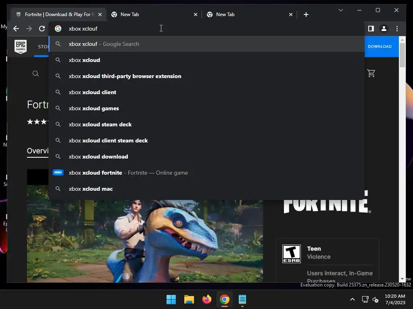Choose 'xbox xcloud' suggestion

click(206, 60)
